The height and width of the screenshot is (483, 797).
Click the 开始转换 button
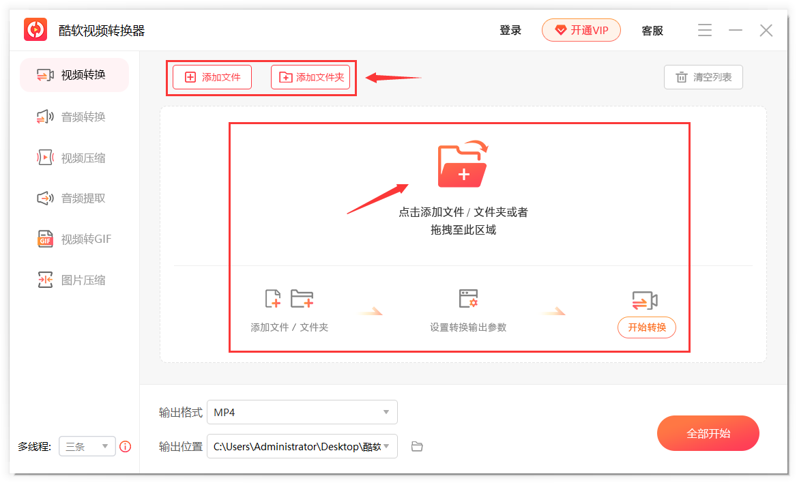click(647, 327)
